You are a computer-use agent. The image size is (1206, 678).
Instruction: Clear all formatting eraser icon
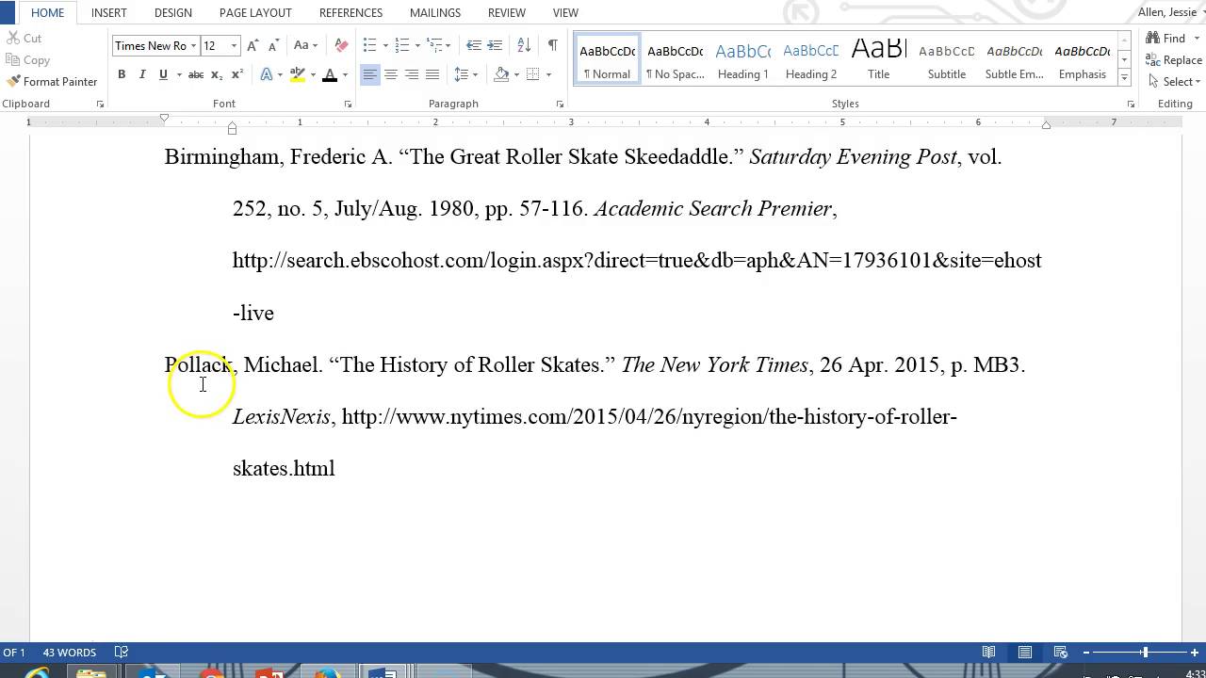(x=341, y=45)
